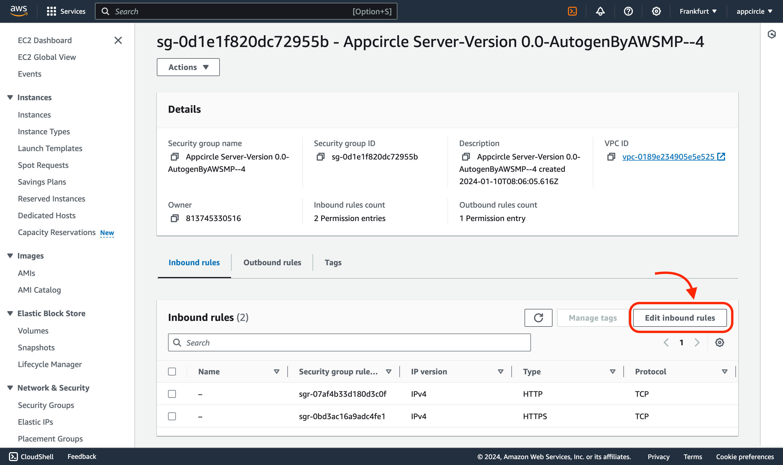The image size is (783, 465).
Task: Open the Feedback link in footer
Action: point(82,457)
